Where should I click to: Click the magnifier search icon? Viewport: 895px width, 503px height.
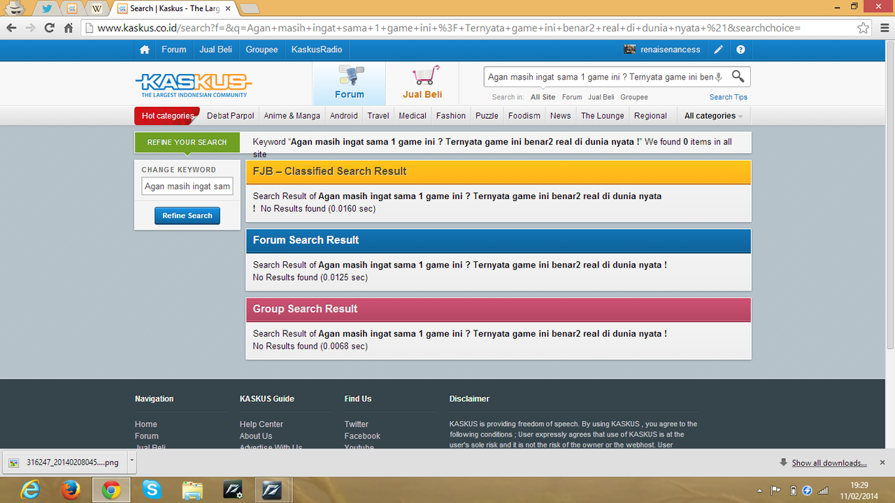coord(738,76)
